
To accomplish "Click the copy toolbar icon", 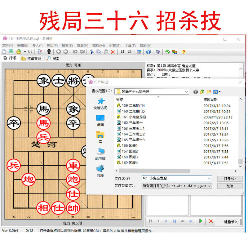I will tap(99, 52).
